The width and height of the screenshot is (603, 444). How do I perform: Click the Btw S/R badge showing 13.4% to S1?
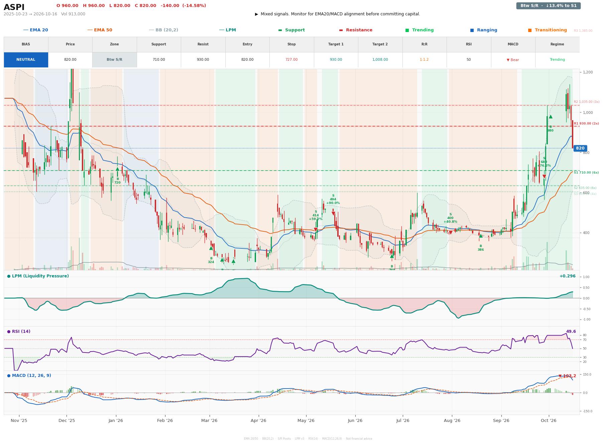click(548, 6)
